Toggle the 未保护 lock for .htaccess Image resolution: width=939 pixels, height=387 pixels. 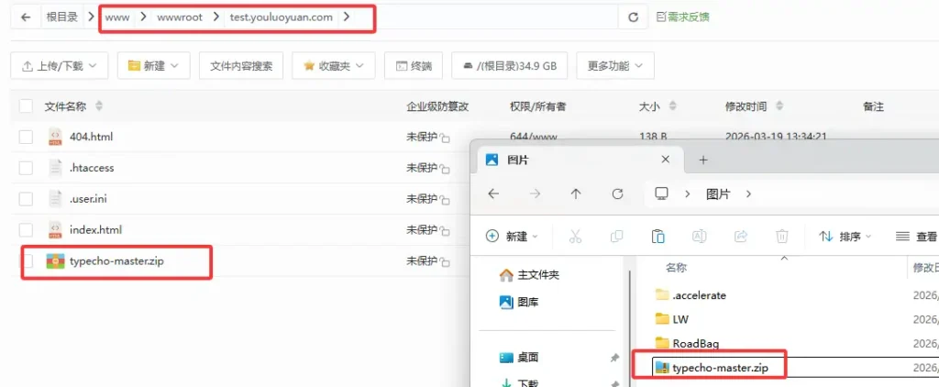click(445, 170)
